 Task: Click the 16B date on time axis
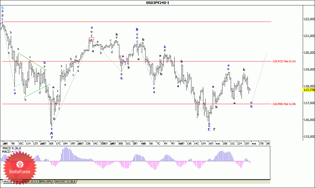[x=51, y=143]
